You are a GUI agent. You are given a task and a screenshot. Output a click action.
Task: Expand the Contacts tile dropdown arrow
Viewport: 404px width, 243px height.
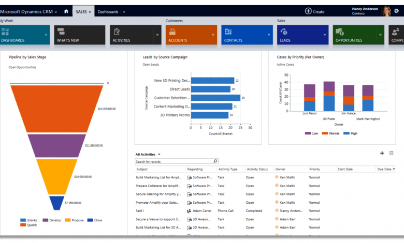pyautogui.click(x=269, y=35)
